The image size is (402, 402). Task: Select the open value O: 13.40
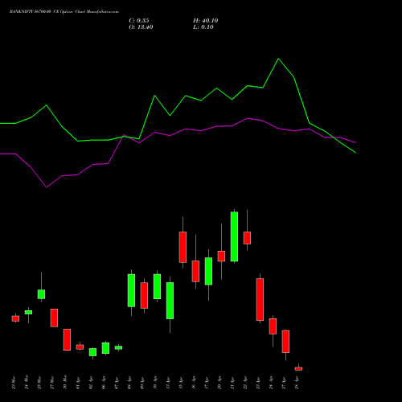[x=141, y=27]
